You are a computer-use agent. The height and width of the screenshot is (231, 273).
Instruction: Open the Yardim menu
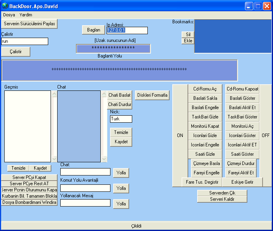pyautogui.click(x=26, y=15)
